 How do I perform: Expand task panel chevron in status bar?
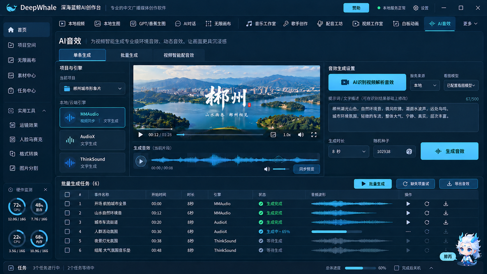click(x=431, y=268)
